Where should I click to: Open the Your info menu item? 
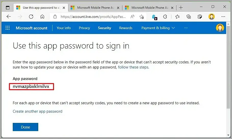(64, 28)
